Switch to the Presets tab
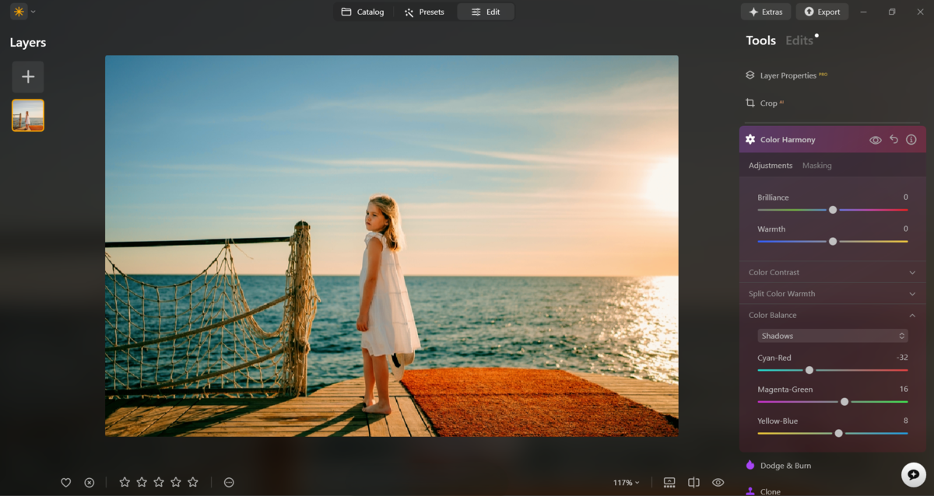This screenshot has width=934, height=496. tap(424, 12)
